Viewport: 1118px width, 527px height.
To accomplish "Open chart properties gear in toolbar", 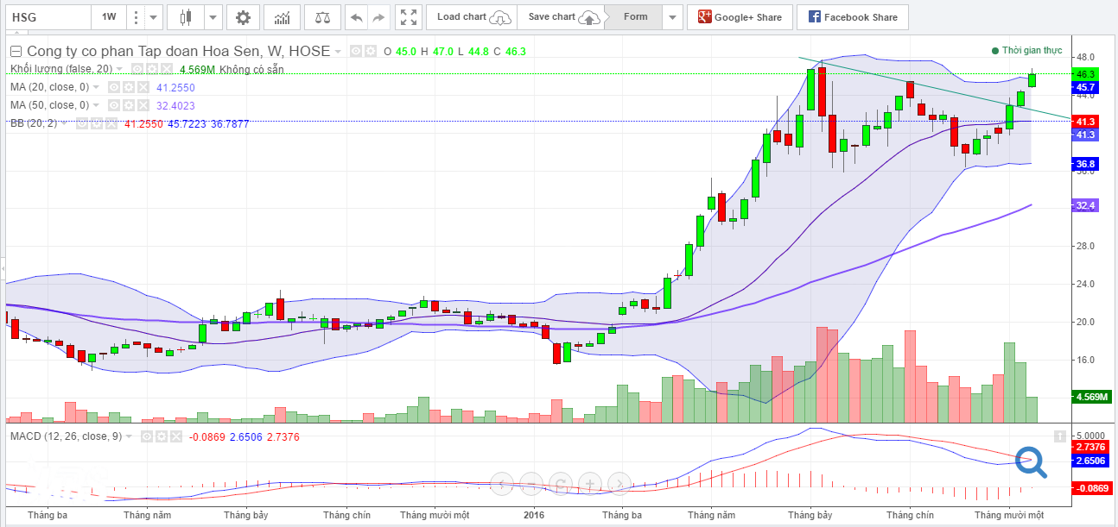I will pos(244,17).
